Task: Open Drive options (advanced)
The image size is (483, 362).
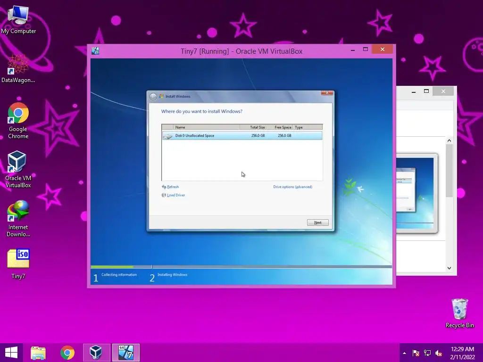Action: coord(292,187)
